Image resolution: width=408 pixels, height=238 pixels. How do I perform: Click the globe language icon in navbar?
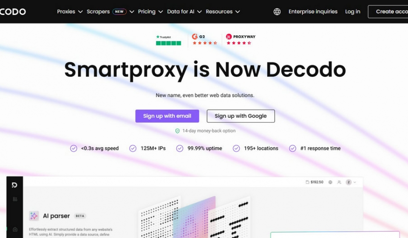(x=277, y=12)
